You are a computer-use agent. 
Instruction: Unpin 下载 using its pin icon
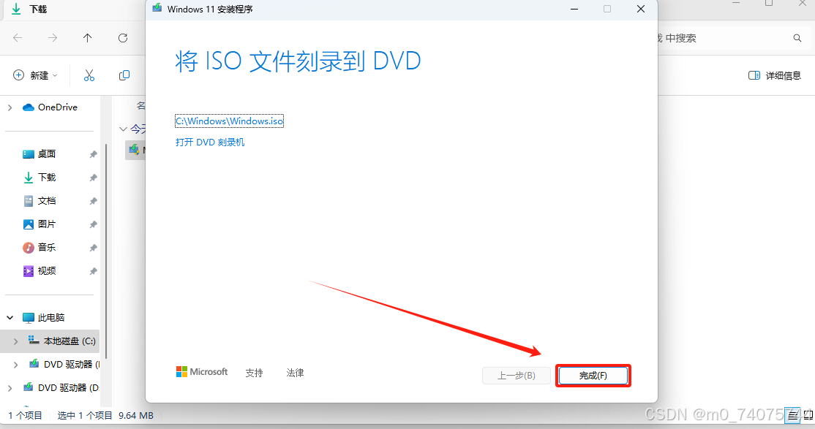[x=93, y=178]
